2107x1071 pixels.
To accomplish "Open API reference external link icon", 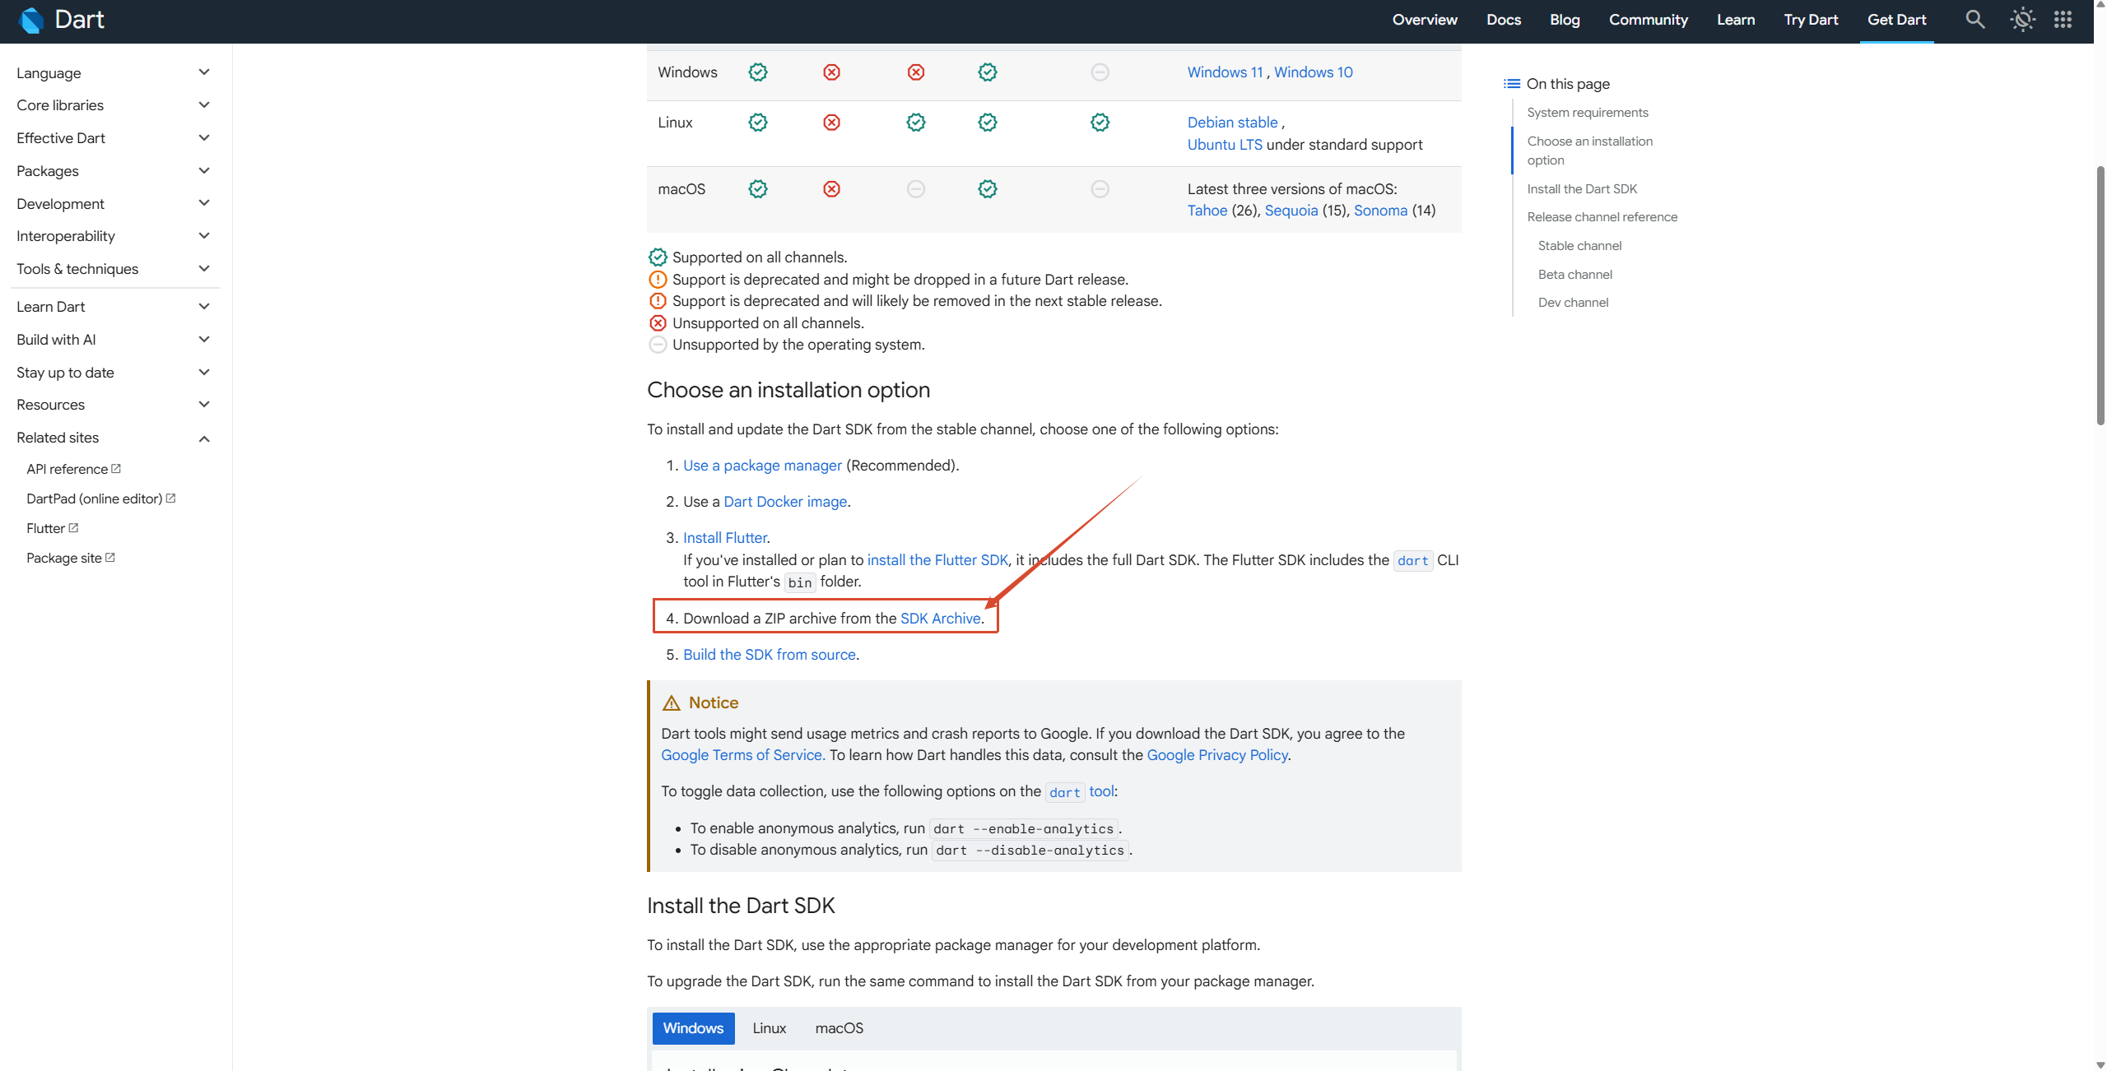I will click(116, 469).
